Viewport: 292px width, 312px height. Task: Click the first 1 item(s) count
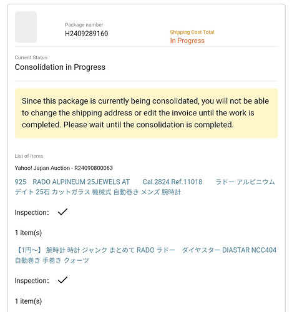[28, 233]
